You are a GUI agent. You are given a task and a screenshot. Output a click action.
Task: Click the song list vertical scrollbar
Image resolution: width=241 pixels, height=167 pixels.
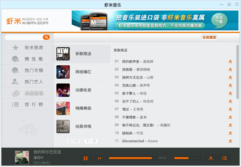point(238,72)
